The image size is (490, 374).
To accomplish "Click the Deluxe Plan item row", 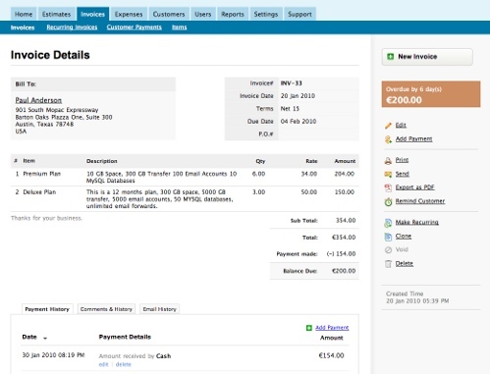I will point(185,199).
